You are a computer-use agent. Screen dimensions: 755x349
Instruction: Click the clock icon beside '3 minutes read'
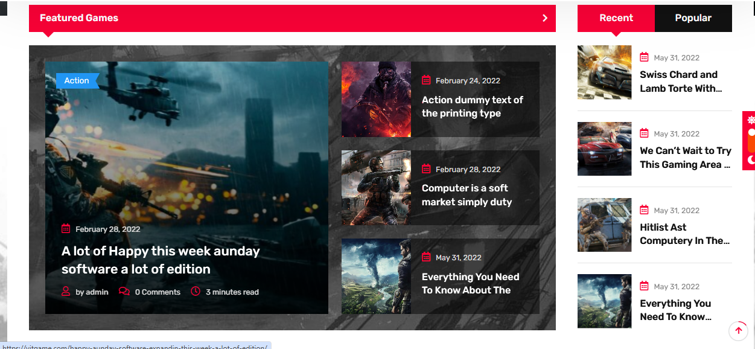[x=196, y=292]
